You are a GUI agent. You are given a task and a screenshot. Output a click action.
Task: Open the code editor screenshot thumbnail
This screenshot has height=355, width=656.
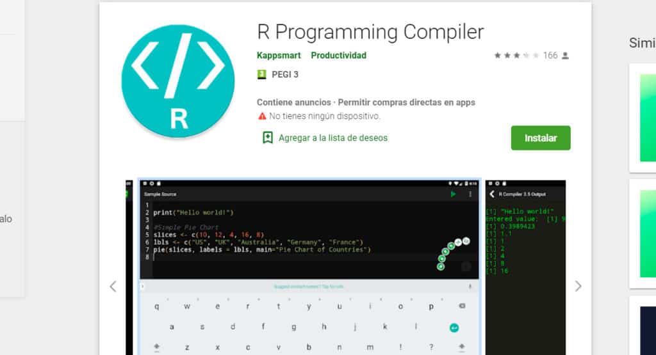(x=309, y=267)
